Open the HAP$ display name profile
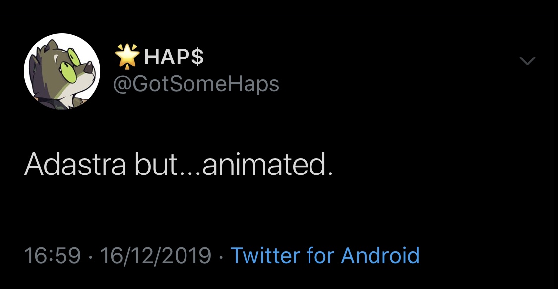This screenshot has height=289, width=558. pos(174,58)
